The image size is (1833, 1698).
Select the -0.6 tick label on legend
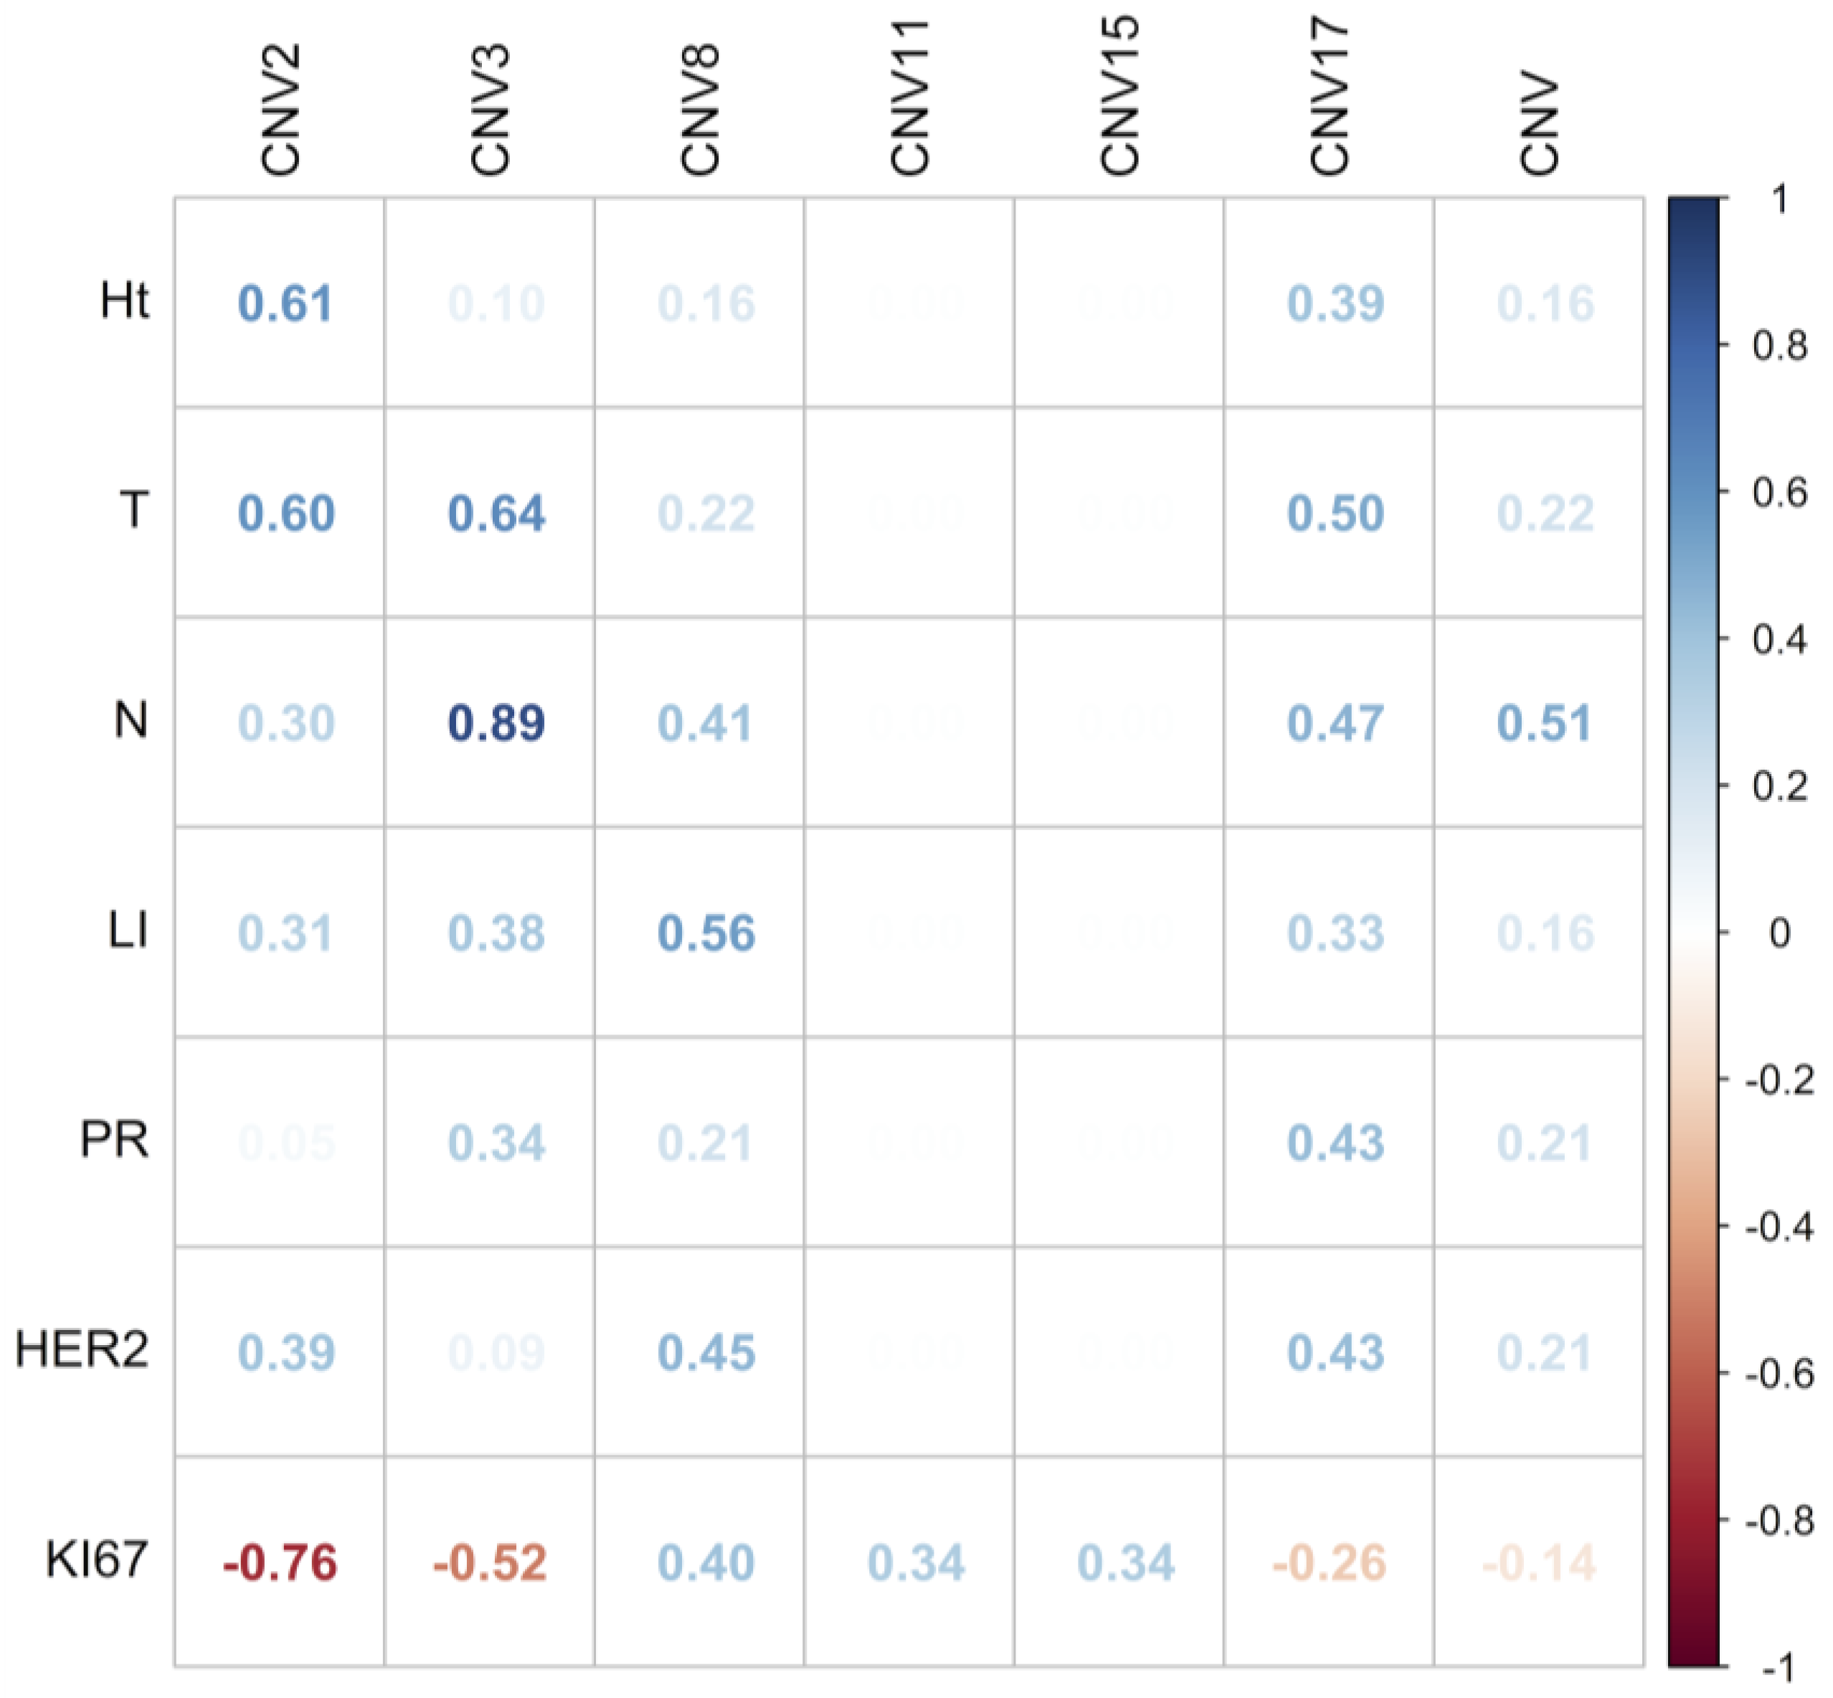click(x=1780, y=1375)
